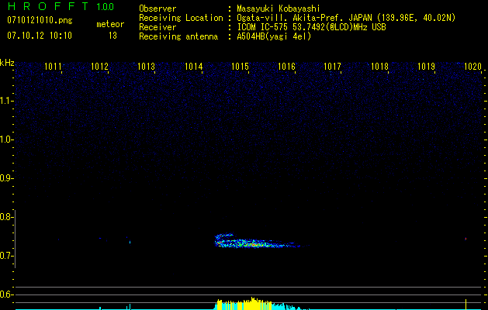The width and height of the screenshot is (488, 310).
Task: Click the Receiver label
Action: click(157, 27)
